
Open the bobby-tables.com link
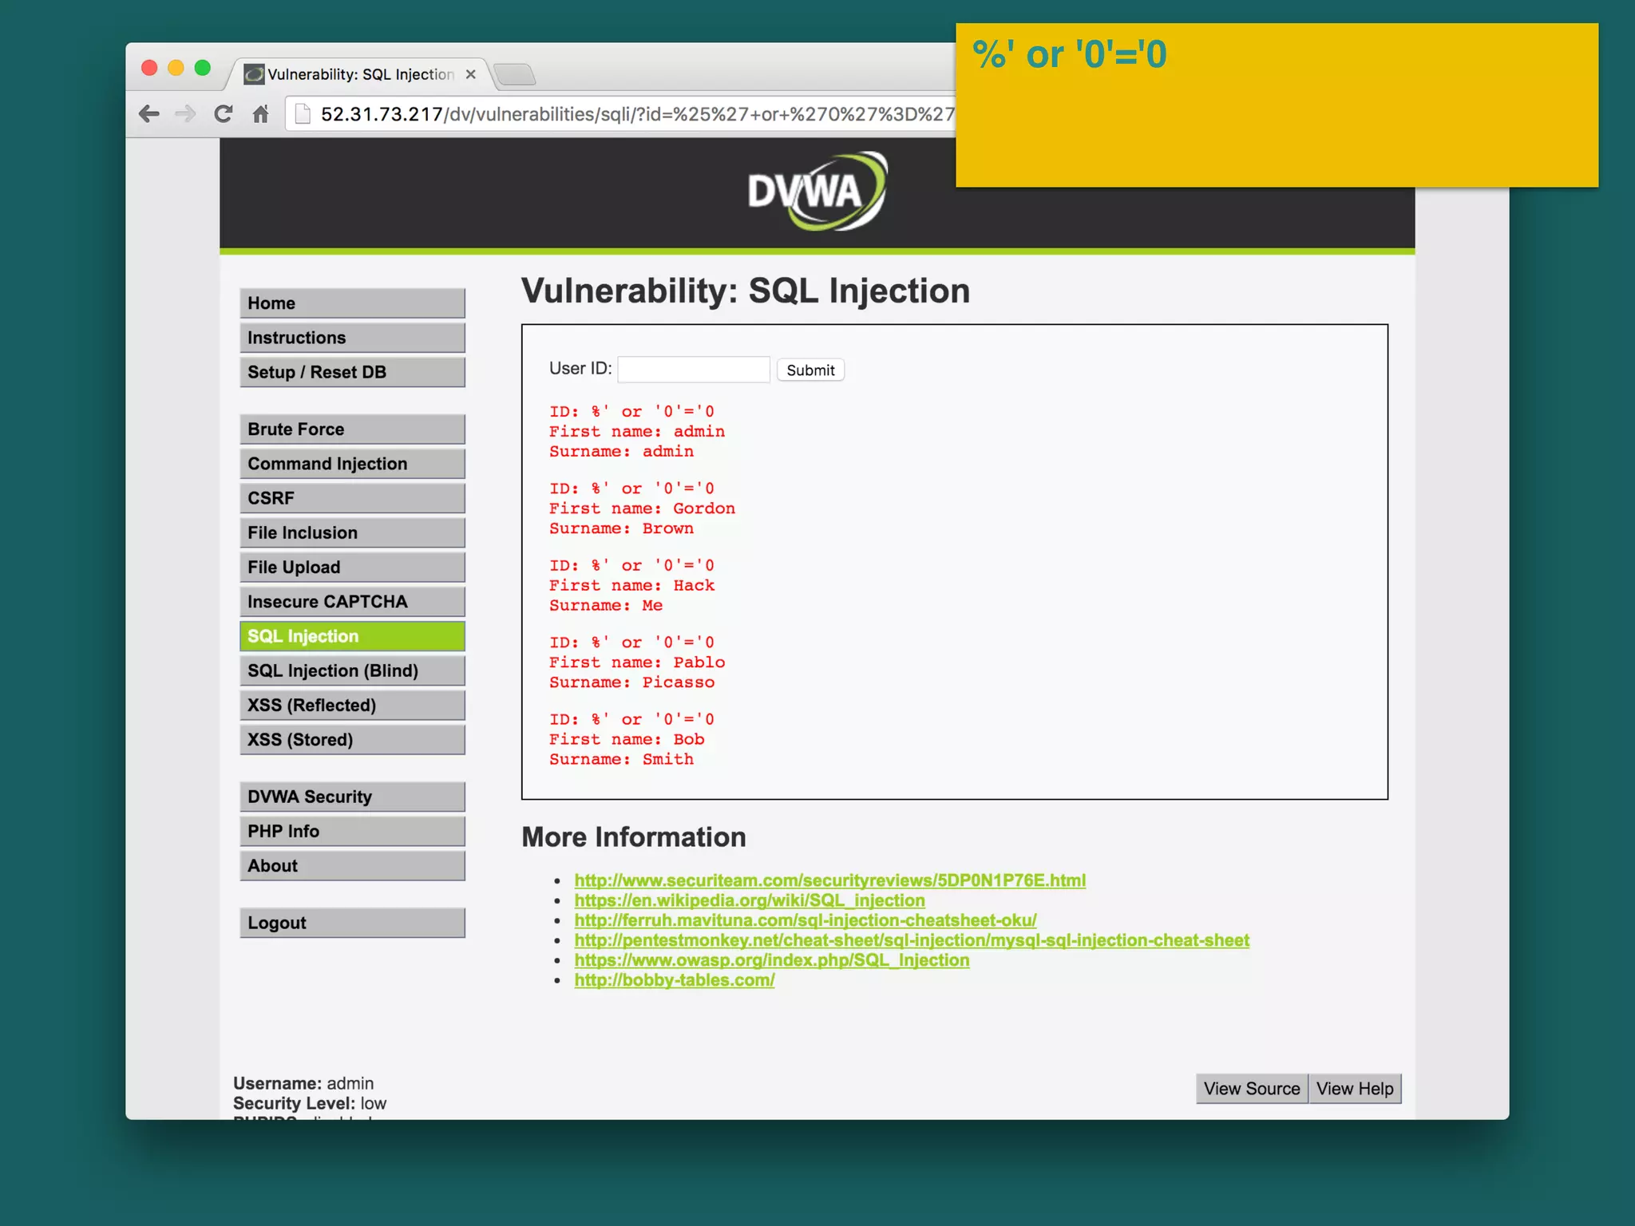pos(675,980)
